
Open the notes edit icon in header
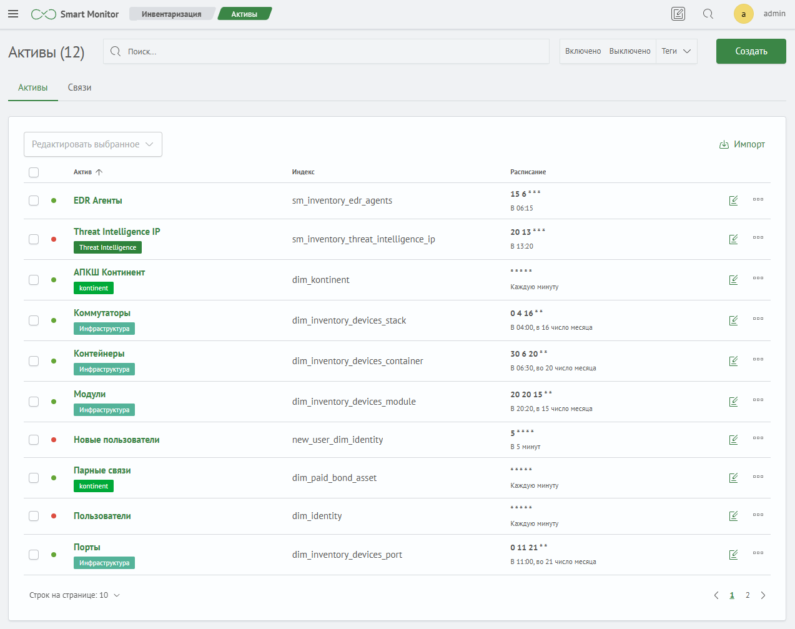click(678, 14)
